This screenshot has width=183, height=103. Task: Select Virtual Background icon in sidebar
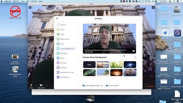click(x=58, y=49)
